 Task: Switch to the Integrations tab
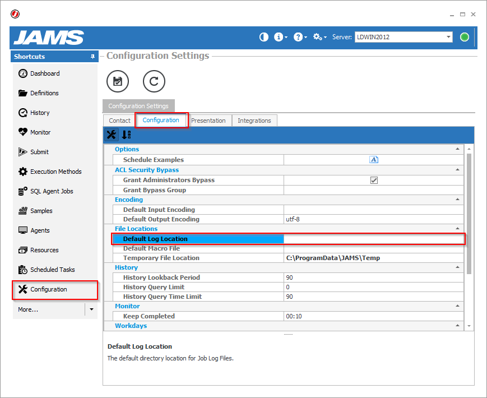[x=254, y=121]
